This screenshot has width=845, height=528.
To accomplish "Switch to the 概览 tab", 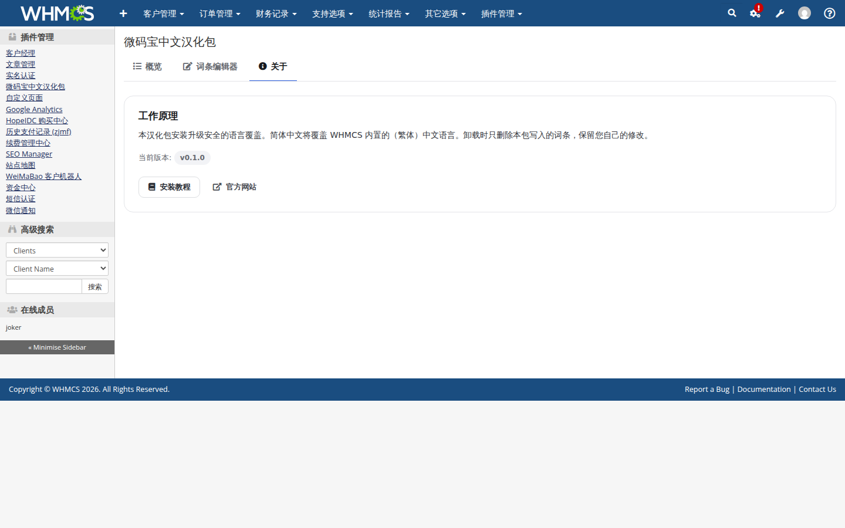I will [x=147, y=66].
